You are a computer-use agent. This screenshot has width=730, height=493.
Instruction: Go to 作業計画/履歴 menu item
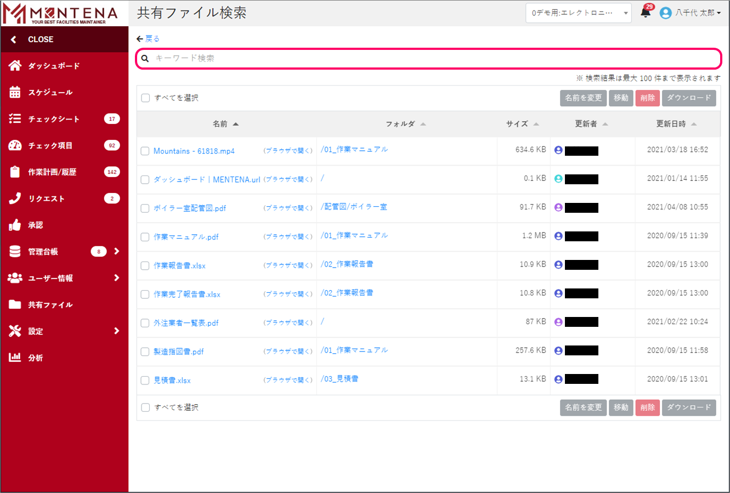52,172
